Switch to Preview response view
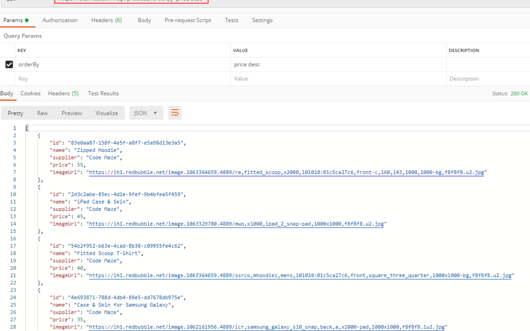 (x=72, y=113)
